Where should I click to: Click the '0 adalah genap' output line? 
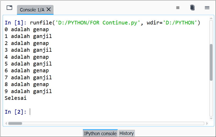click(27, 30)
